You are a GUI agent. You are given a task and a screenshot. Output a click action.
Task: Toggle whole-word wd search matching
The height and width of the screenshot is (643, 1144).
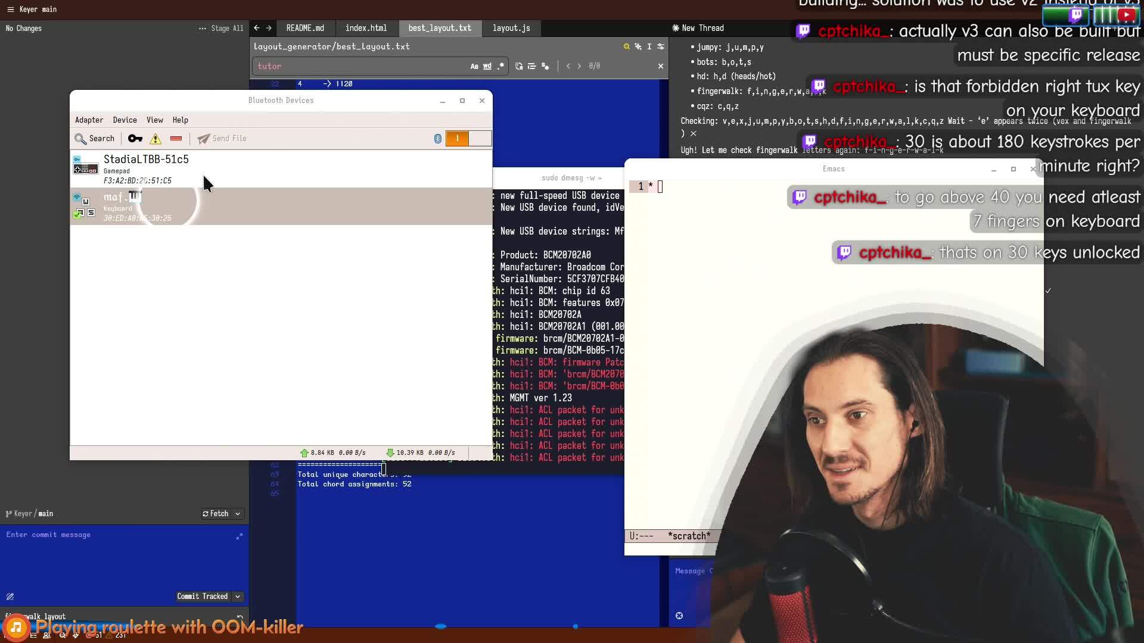[487, 66]
